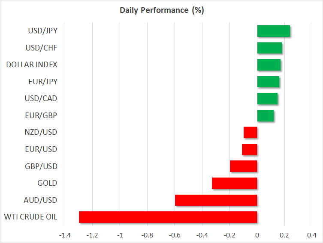Select the USD/CAD green bar
323x243 pixels.
(267, 98)
